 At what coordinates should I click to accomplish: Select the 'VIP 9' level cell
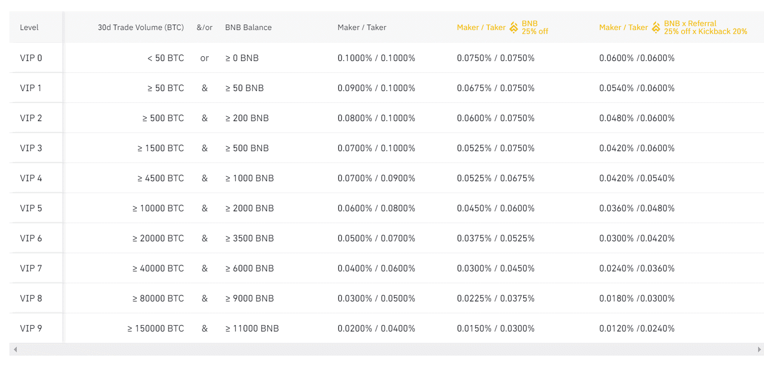(x=31, y=329)
